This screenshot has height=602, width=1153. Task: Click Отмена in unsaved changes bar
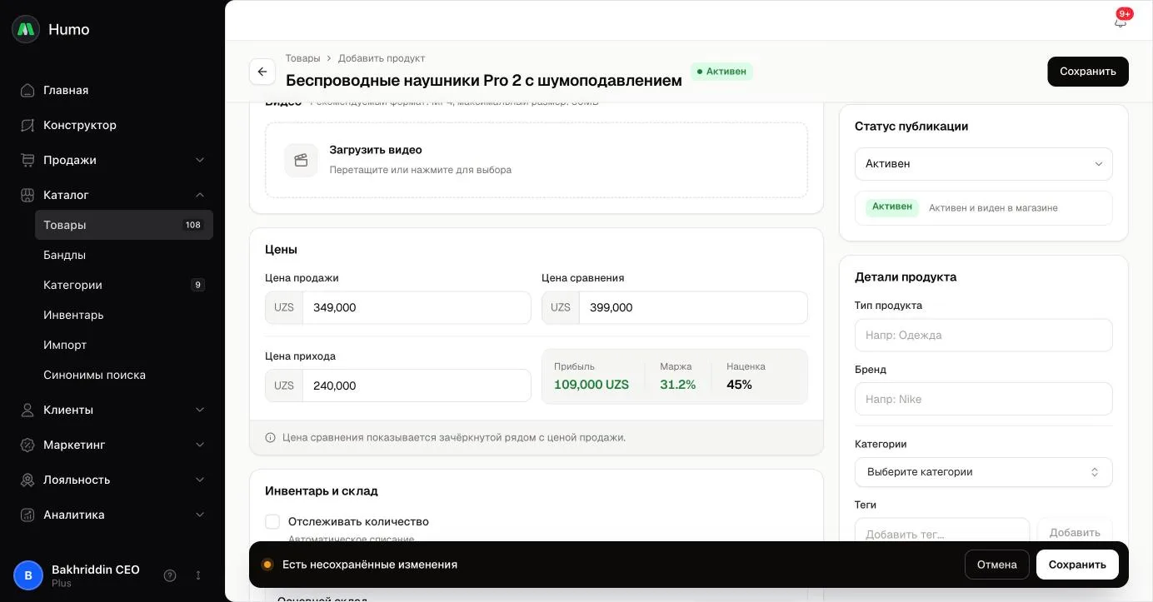[x=997, y=565]
